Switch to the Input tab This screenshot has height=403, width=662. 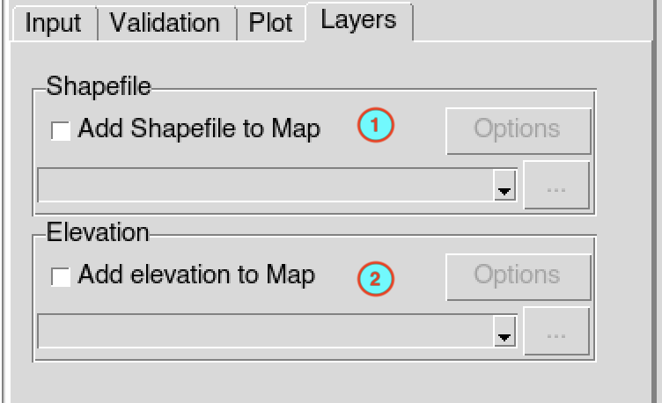click(54, 23)
